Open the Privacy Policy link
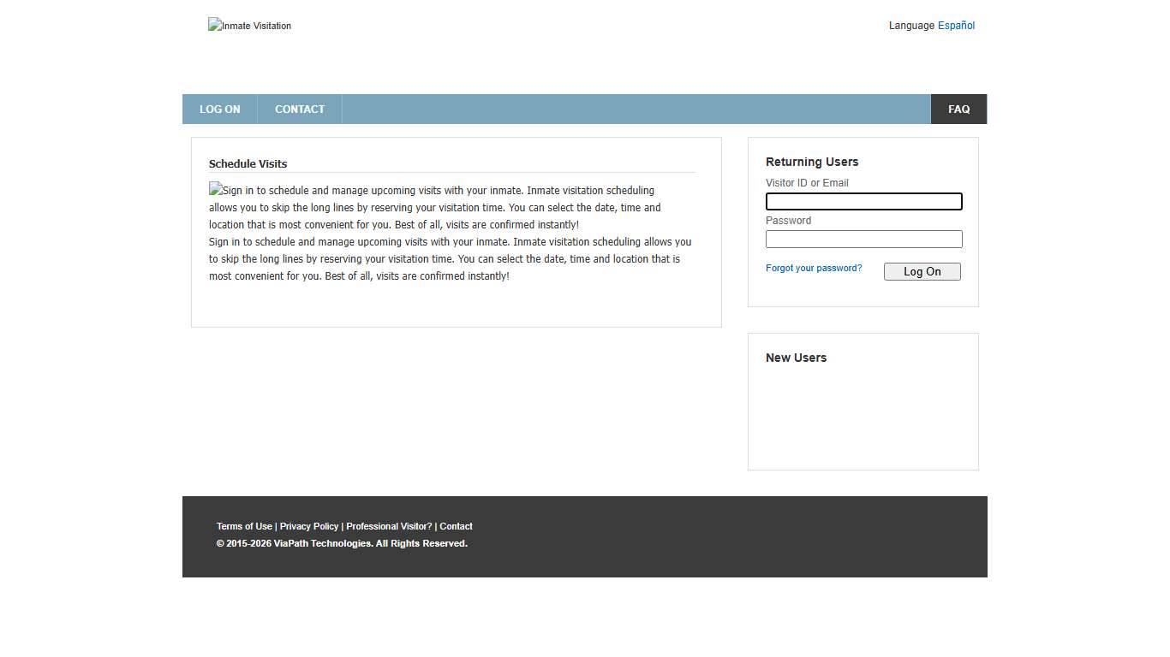1170x657 pixels. tap(309, 526)
